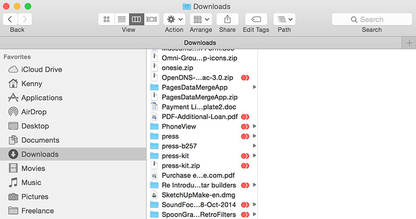This screenshot has width=416, height=219.
Task: Open the Action gear menu
Action: [x=174, y=20]
